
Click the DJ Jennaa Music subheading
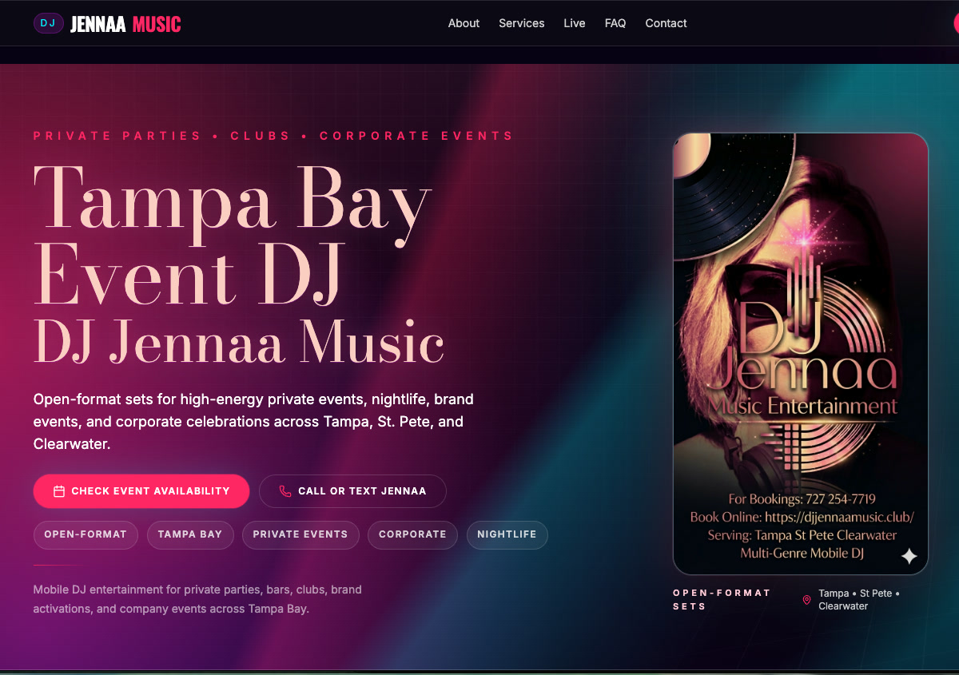click(239, 343)
